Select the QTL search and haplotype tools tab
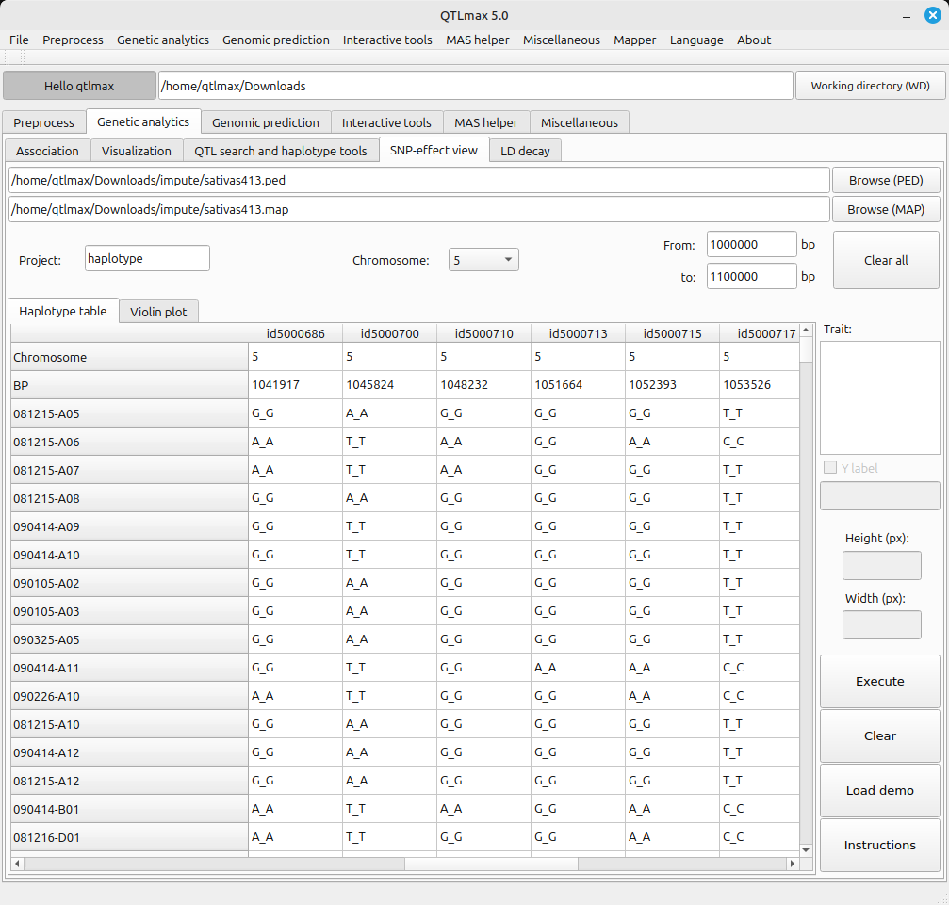The height and width of the screenshot is (905, 949). click(280, 151)
